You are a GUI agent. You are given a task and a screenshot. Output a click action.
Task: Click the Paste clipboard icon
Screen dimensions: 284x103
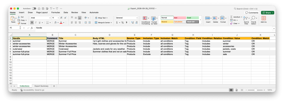13,19
